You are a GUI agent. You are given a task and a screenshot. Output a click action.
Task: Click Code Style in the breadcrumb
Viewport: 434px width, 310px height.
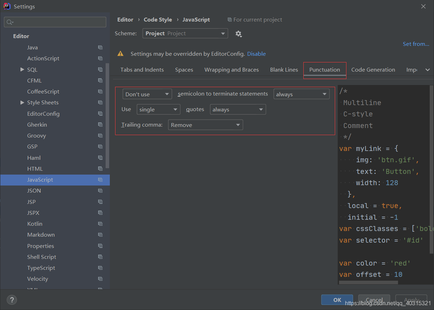click(158, 19)
